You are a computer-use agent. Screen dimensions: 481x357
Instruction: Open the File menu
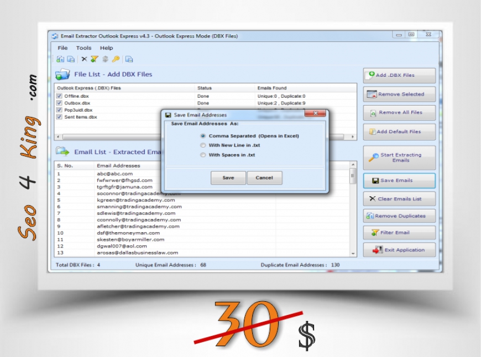pos(62,48)
